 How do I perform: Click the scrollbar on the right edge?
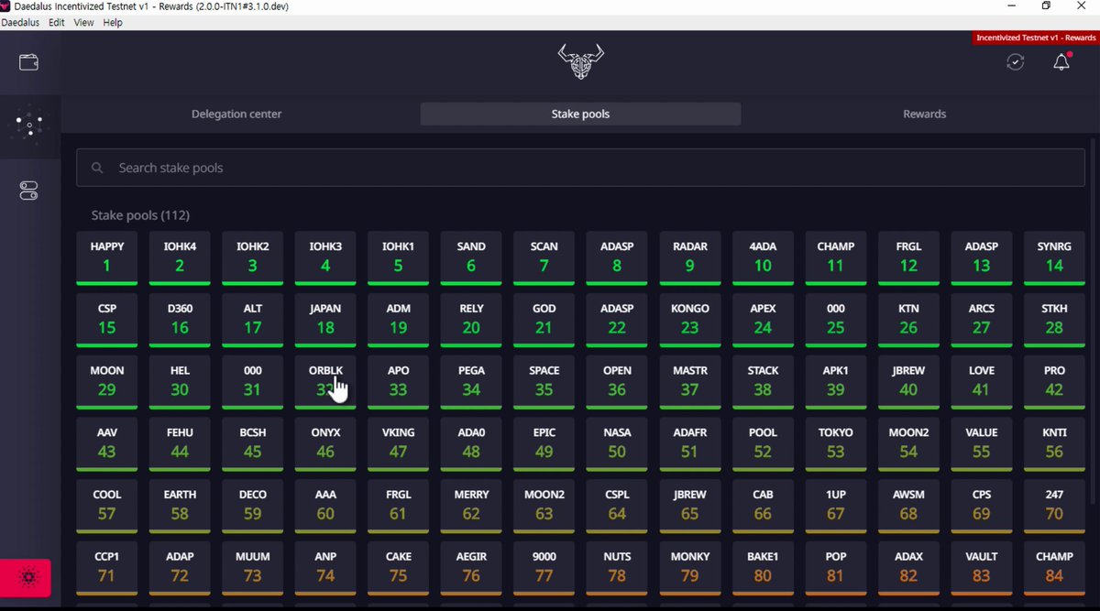[1094, 275]
